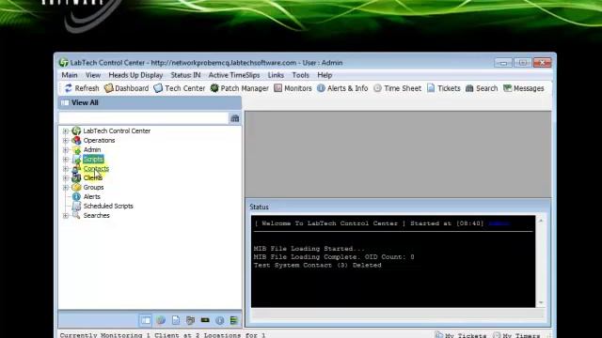Click the Operations node icon
This screenshot has height=338, width=602.
(76, 141)
